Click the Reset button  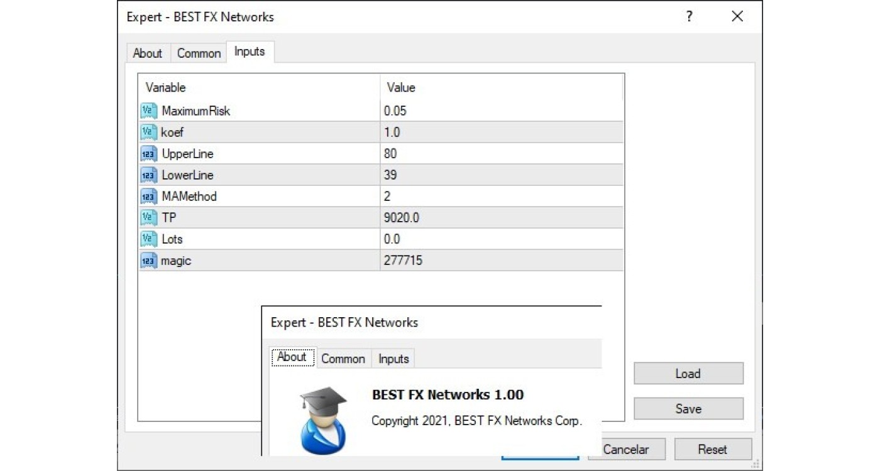click(712, 449)
